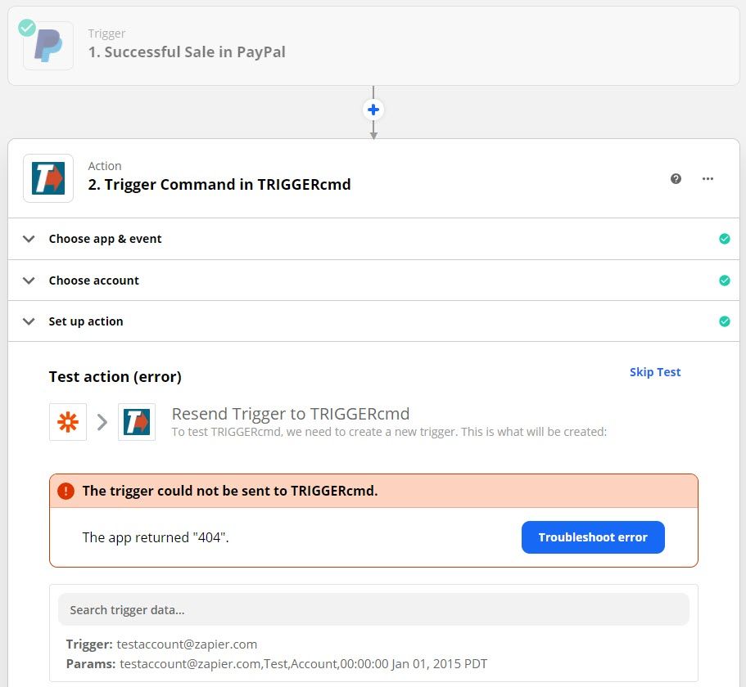Expand the Set up action section chevron
The height and width of the screenshot is (687, 746).
(x=29, y=321)
